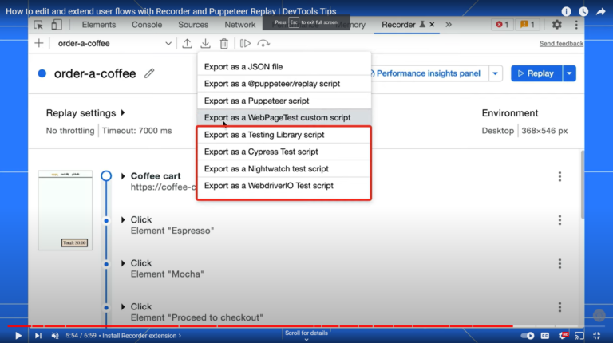Screen dimensions: 613x343
Task: Open the Performance insights panel button
Action: click(x=428, y=73)
